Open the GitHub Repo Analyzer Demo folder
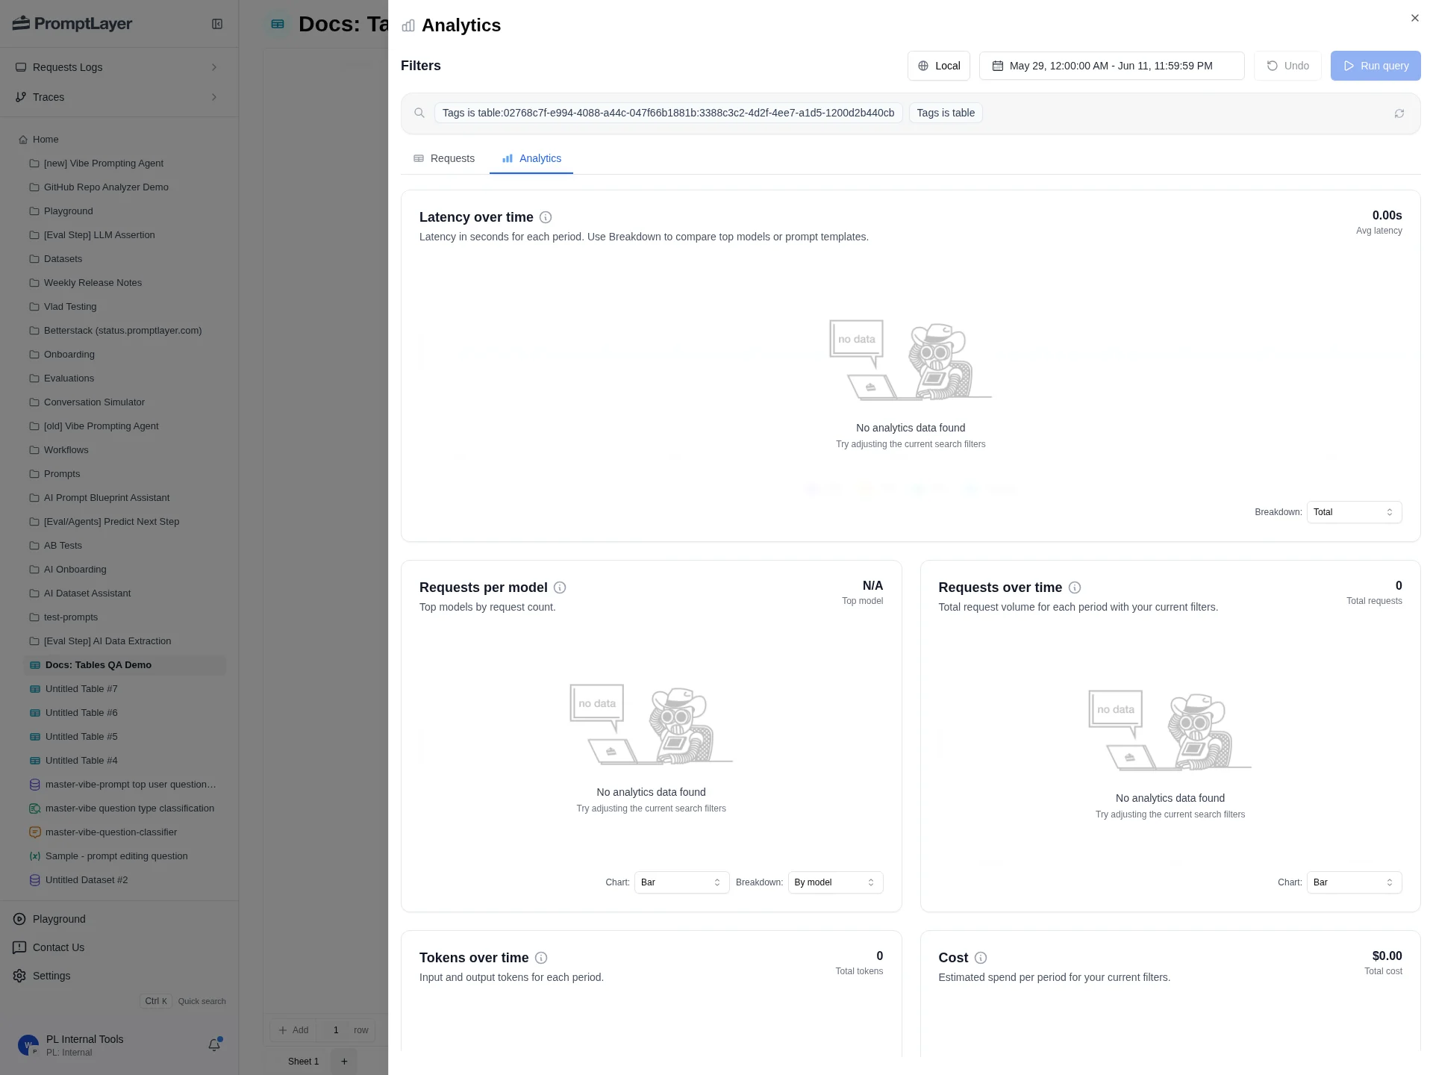1433x1075 pixels. [106, 187]
